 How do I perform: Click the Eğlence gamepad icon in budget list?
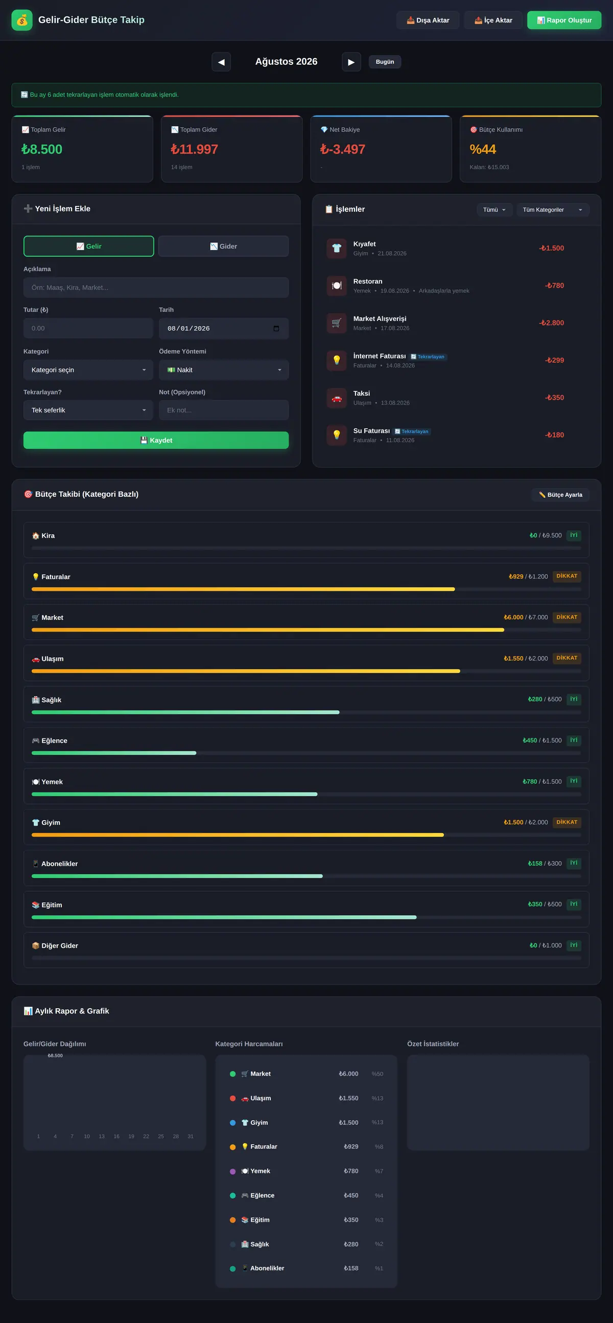35,740
